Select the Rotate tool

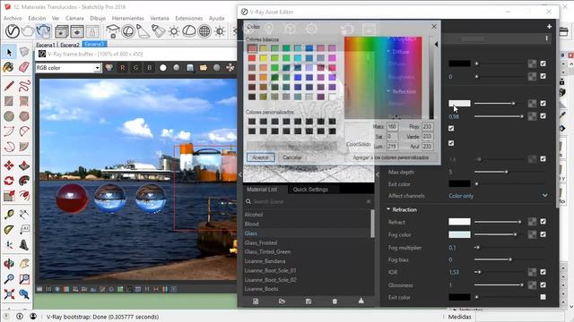(x=9, y=181)
